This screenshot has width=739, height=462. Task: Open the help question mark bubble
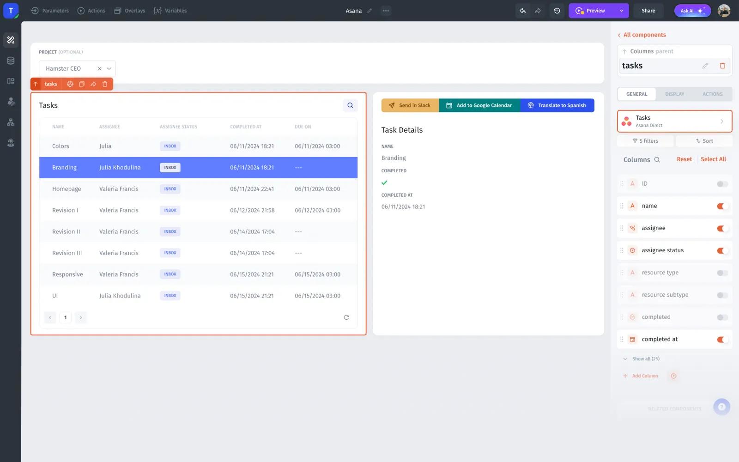pos(721,407)
